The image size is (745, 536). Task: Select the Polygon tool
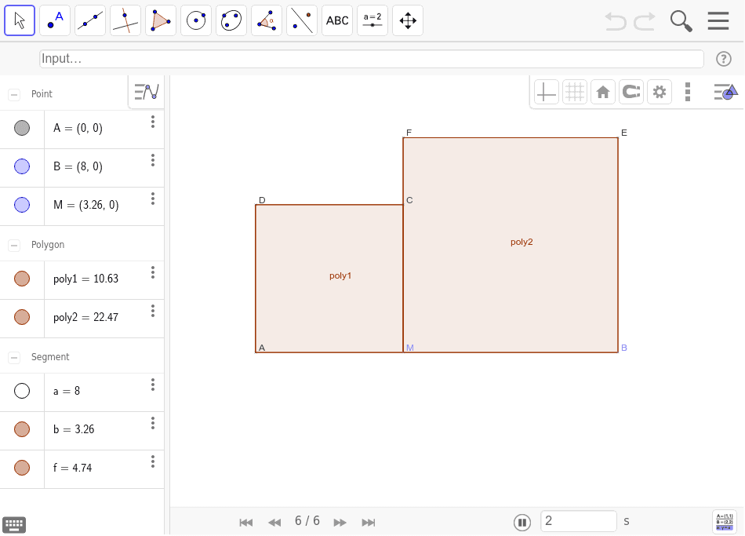click(161, 20)
